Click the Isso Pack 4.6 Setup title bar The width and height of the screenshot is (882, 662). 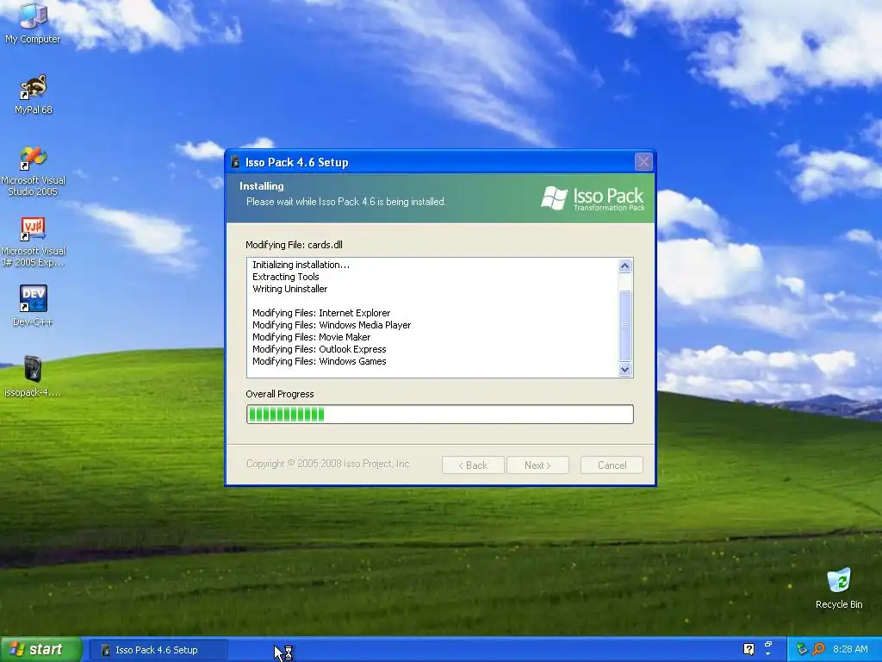(440, 162)
